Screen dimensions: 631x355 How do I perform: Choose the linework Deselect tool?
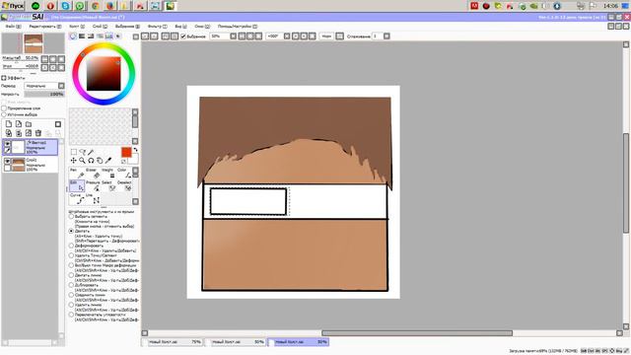coord(124,186)
